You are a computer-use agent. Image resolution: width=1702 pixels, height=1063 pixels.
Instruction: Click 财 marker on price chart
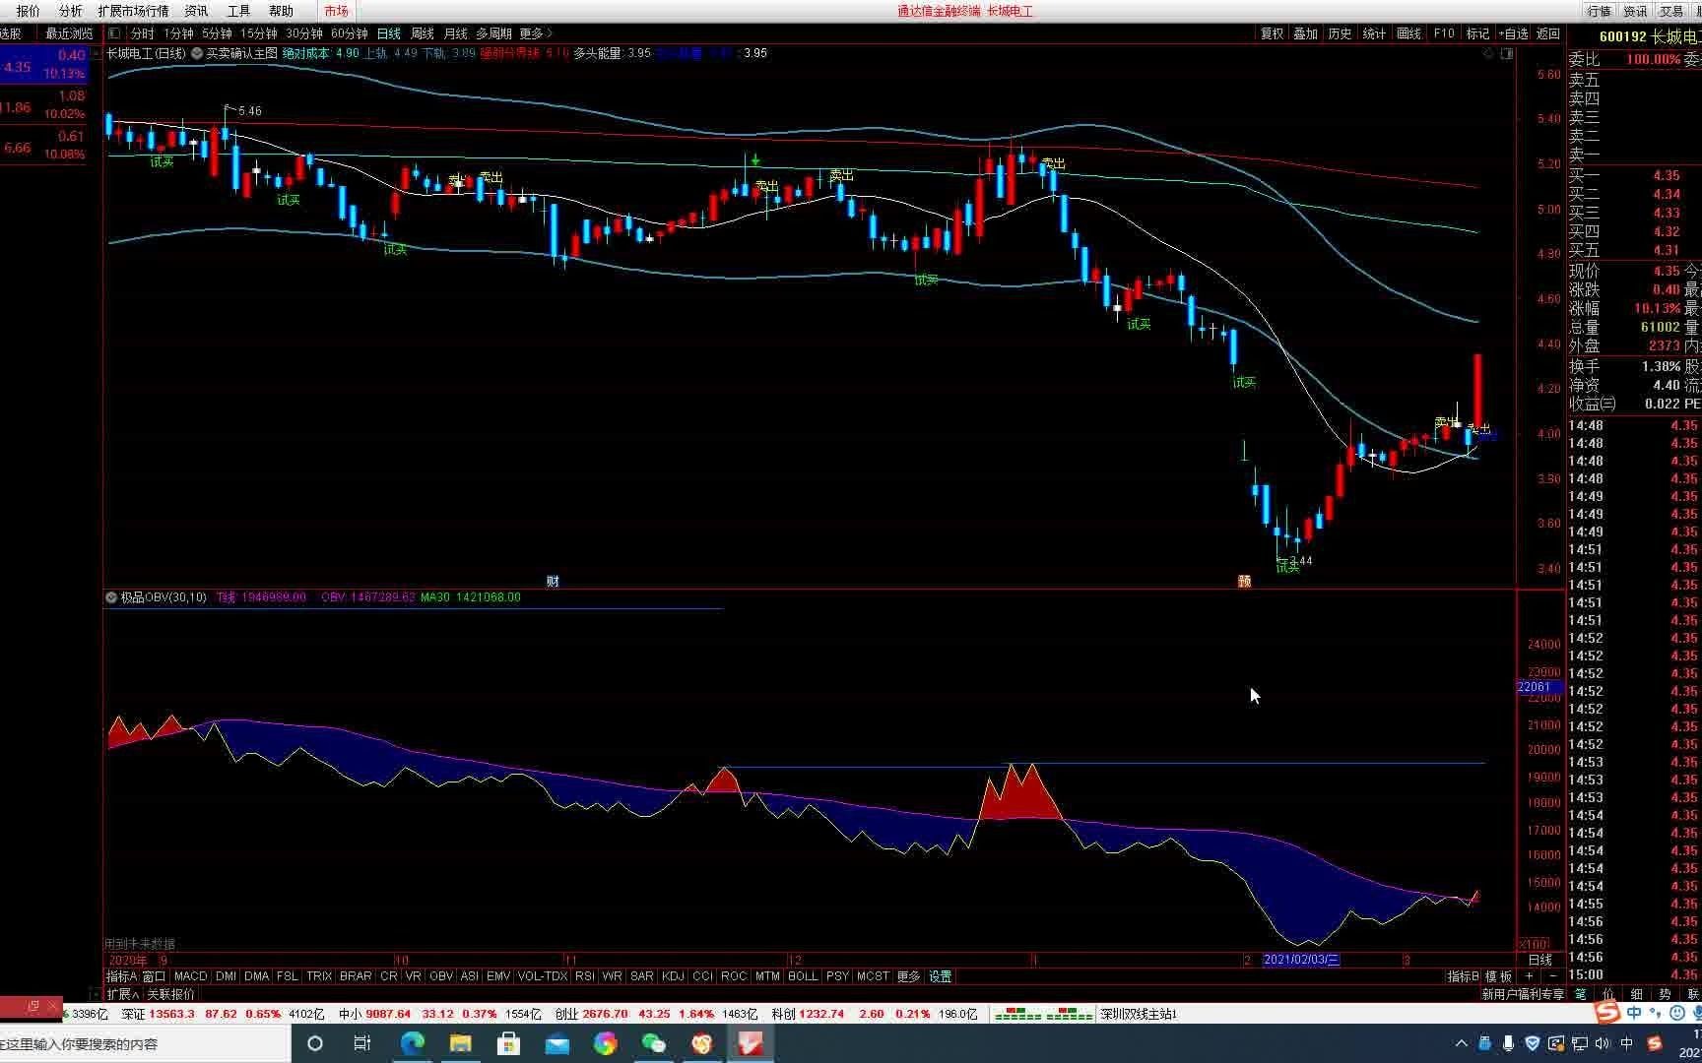point(553,582)
